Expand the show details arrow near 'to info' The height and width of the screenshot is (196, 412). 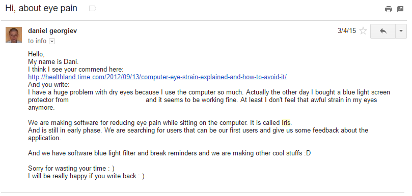(52, 42)
